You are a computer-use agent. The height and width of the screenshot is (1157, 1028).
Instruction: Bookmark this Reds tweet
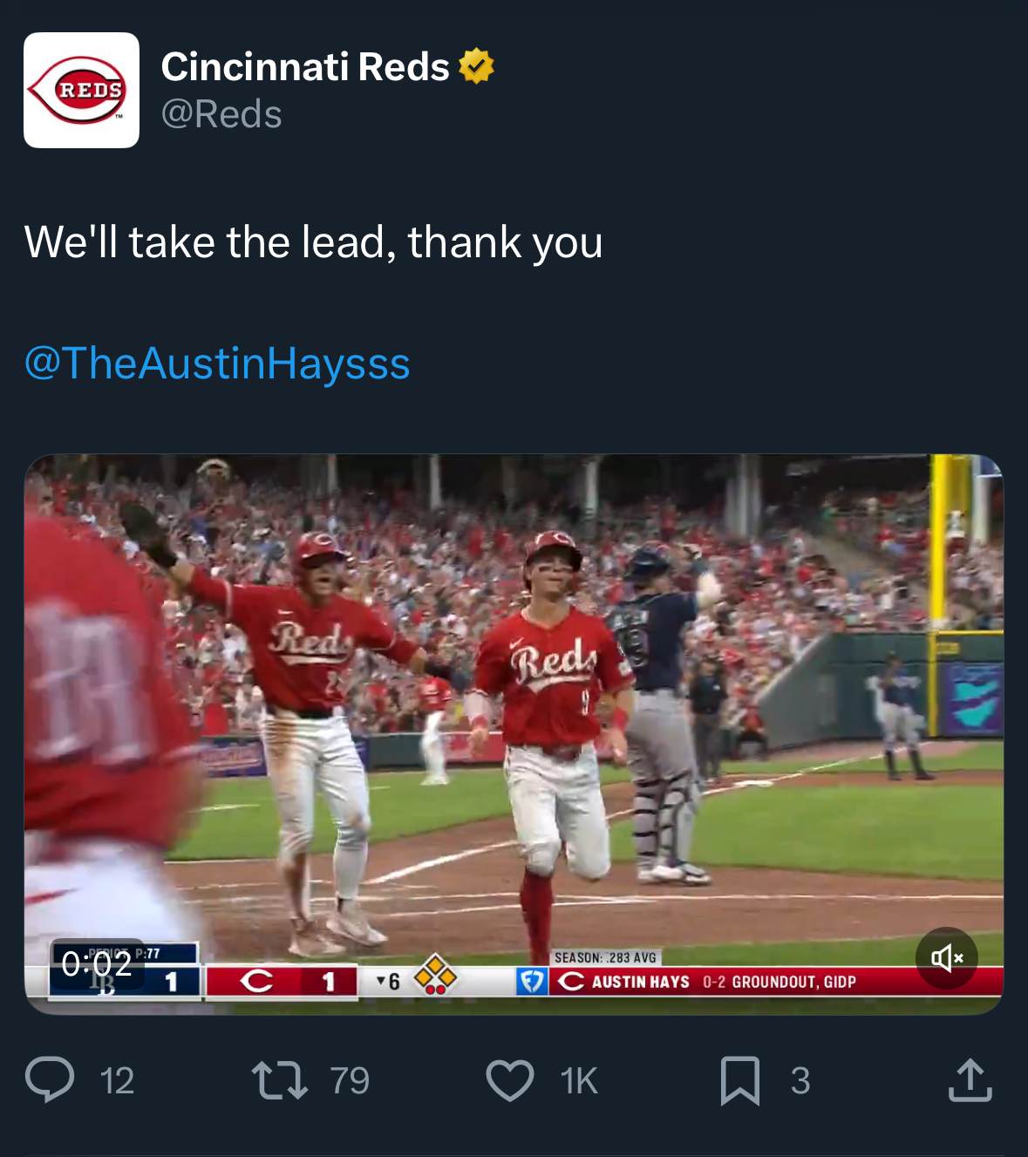(739, 1079)
